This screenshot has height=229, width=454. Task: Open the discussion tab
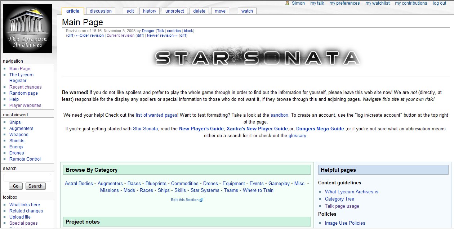coord(101,11)
